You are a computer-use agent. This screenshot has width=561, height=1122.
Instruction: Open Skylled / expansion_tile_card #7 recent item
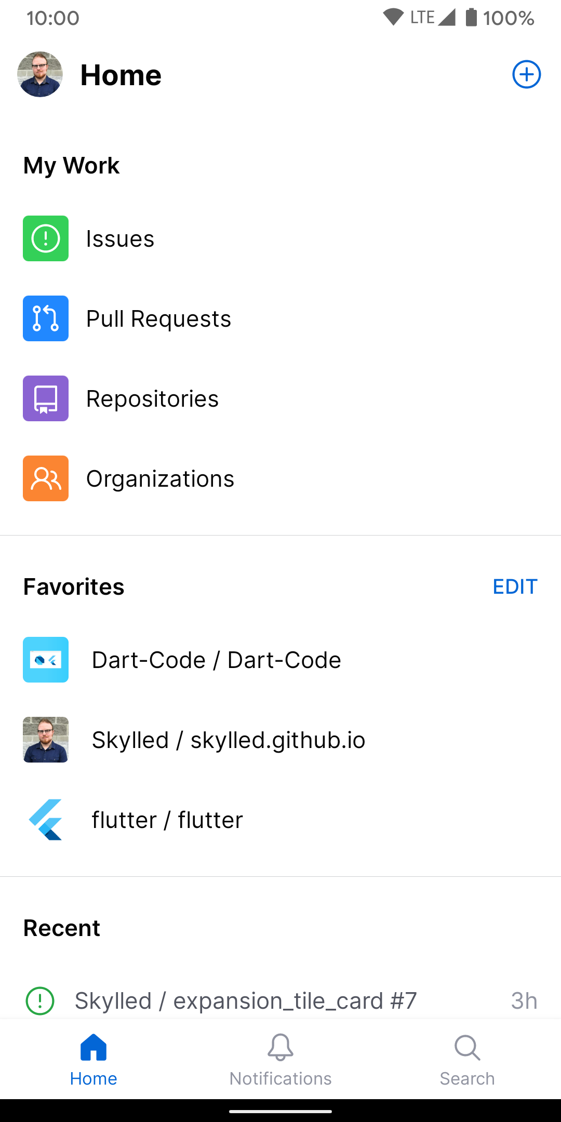click(x=246, y=1001)
